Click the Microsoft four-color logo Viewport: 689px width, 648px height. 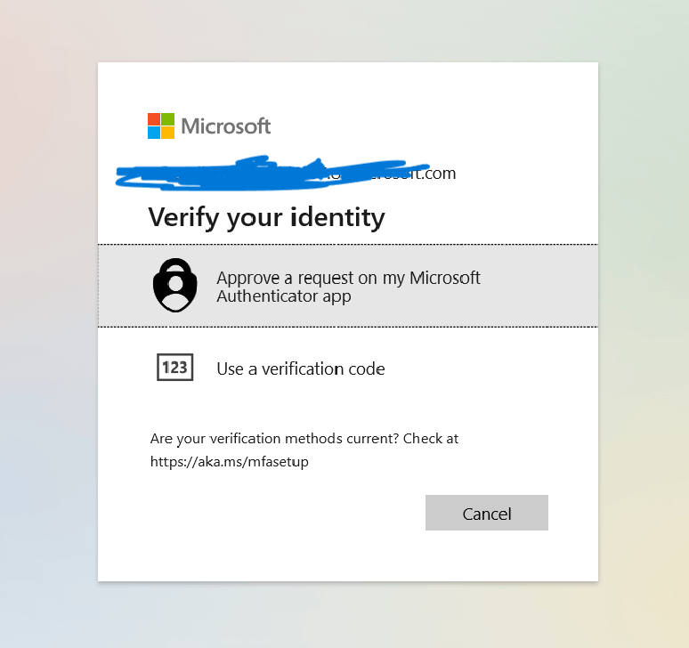point(161,126)
